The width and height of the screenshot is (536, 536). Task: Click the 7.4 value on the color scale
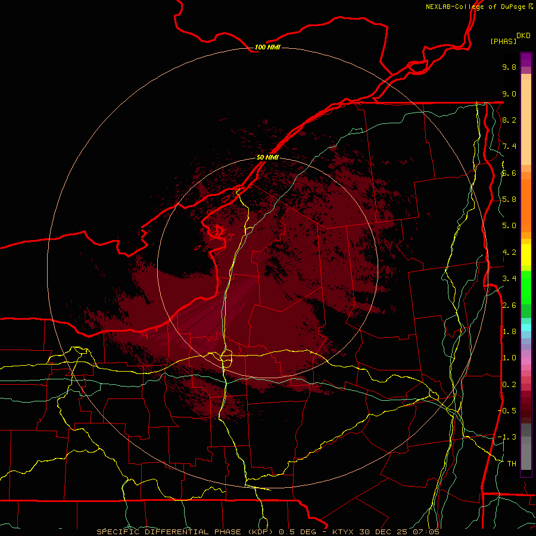[509, 147]
